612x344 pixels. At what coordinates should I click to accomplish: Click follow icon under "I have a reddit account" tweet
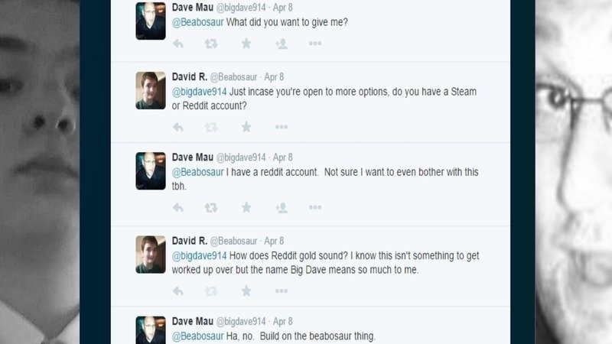pyautogui.click(x=281, y=207)
